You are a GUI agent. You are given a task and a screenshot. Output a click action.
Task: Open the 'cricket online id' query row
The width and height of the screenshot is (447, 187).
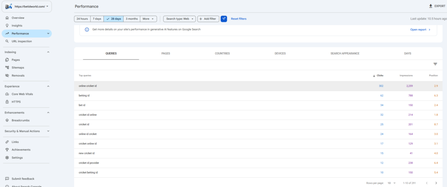pos(258,144)
